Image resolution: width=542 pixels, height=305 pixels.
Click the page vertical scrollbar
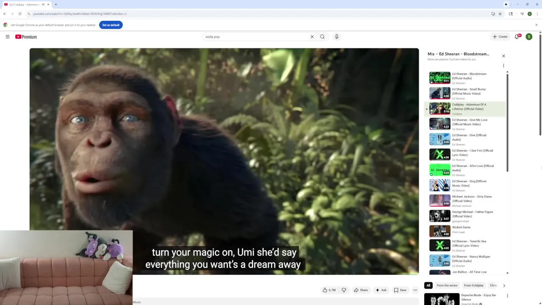[x=540, y=85]
